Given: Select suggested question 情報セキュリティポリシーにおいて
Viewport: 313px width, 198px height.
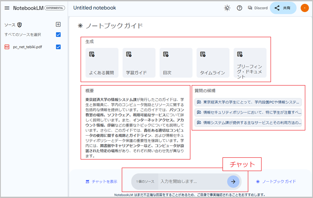Looking at the screenshot, I should click(x=248, y=112).
